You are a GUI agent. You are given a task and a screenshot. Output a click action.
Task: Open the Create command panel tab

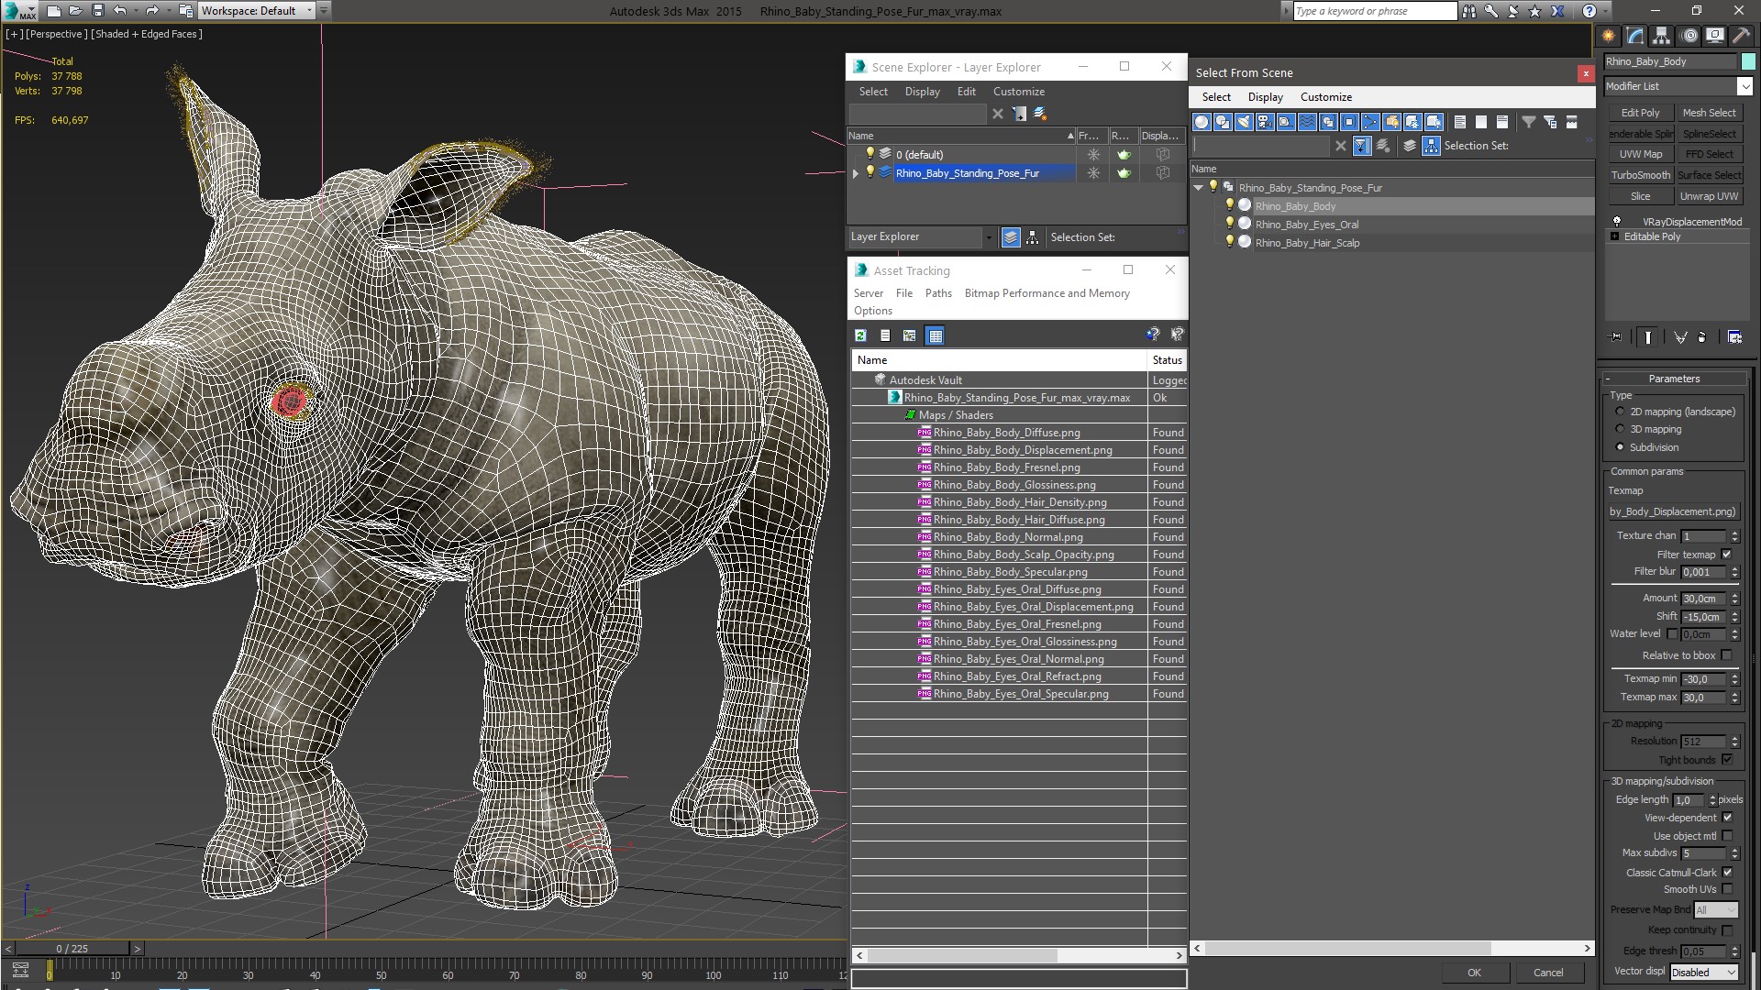(1609, 36)
